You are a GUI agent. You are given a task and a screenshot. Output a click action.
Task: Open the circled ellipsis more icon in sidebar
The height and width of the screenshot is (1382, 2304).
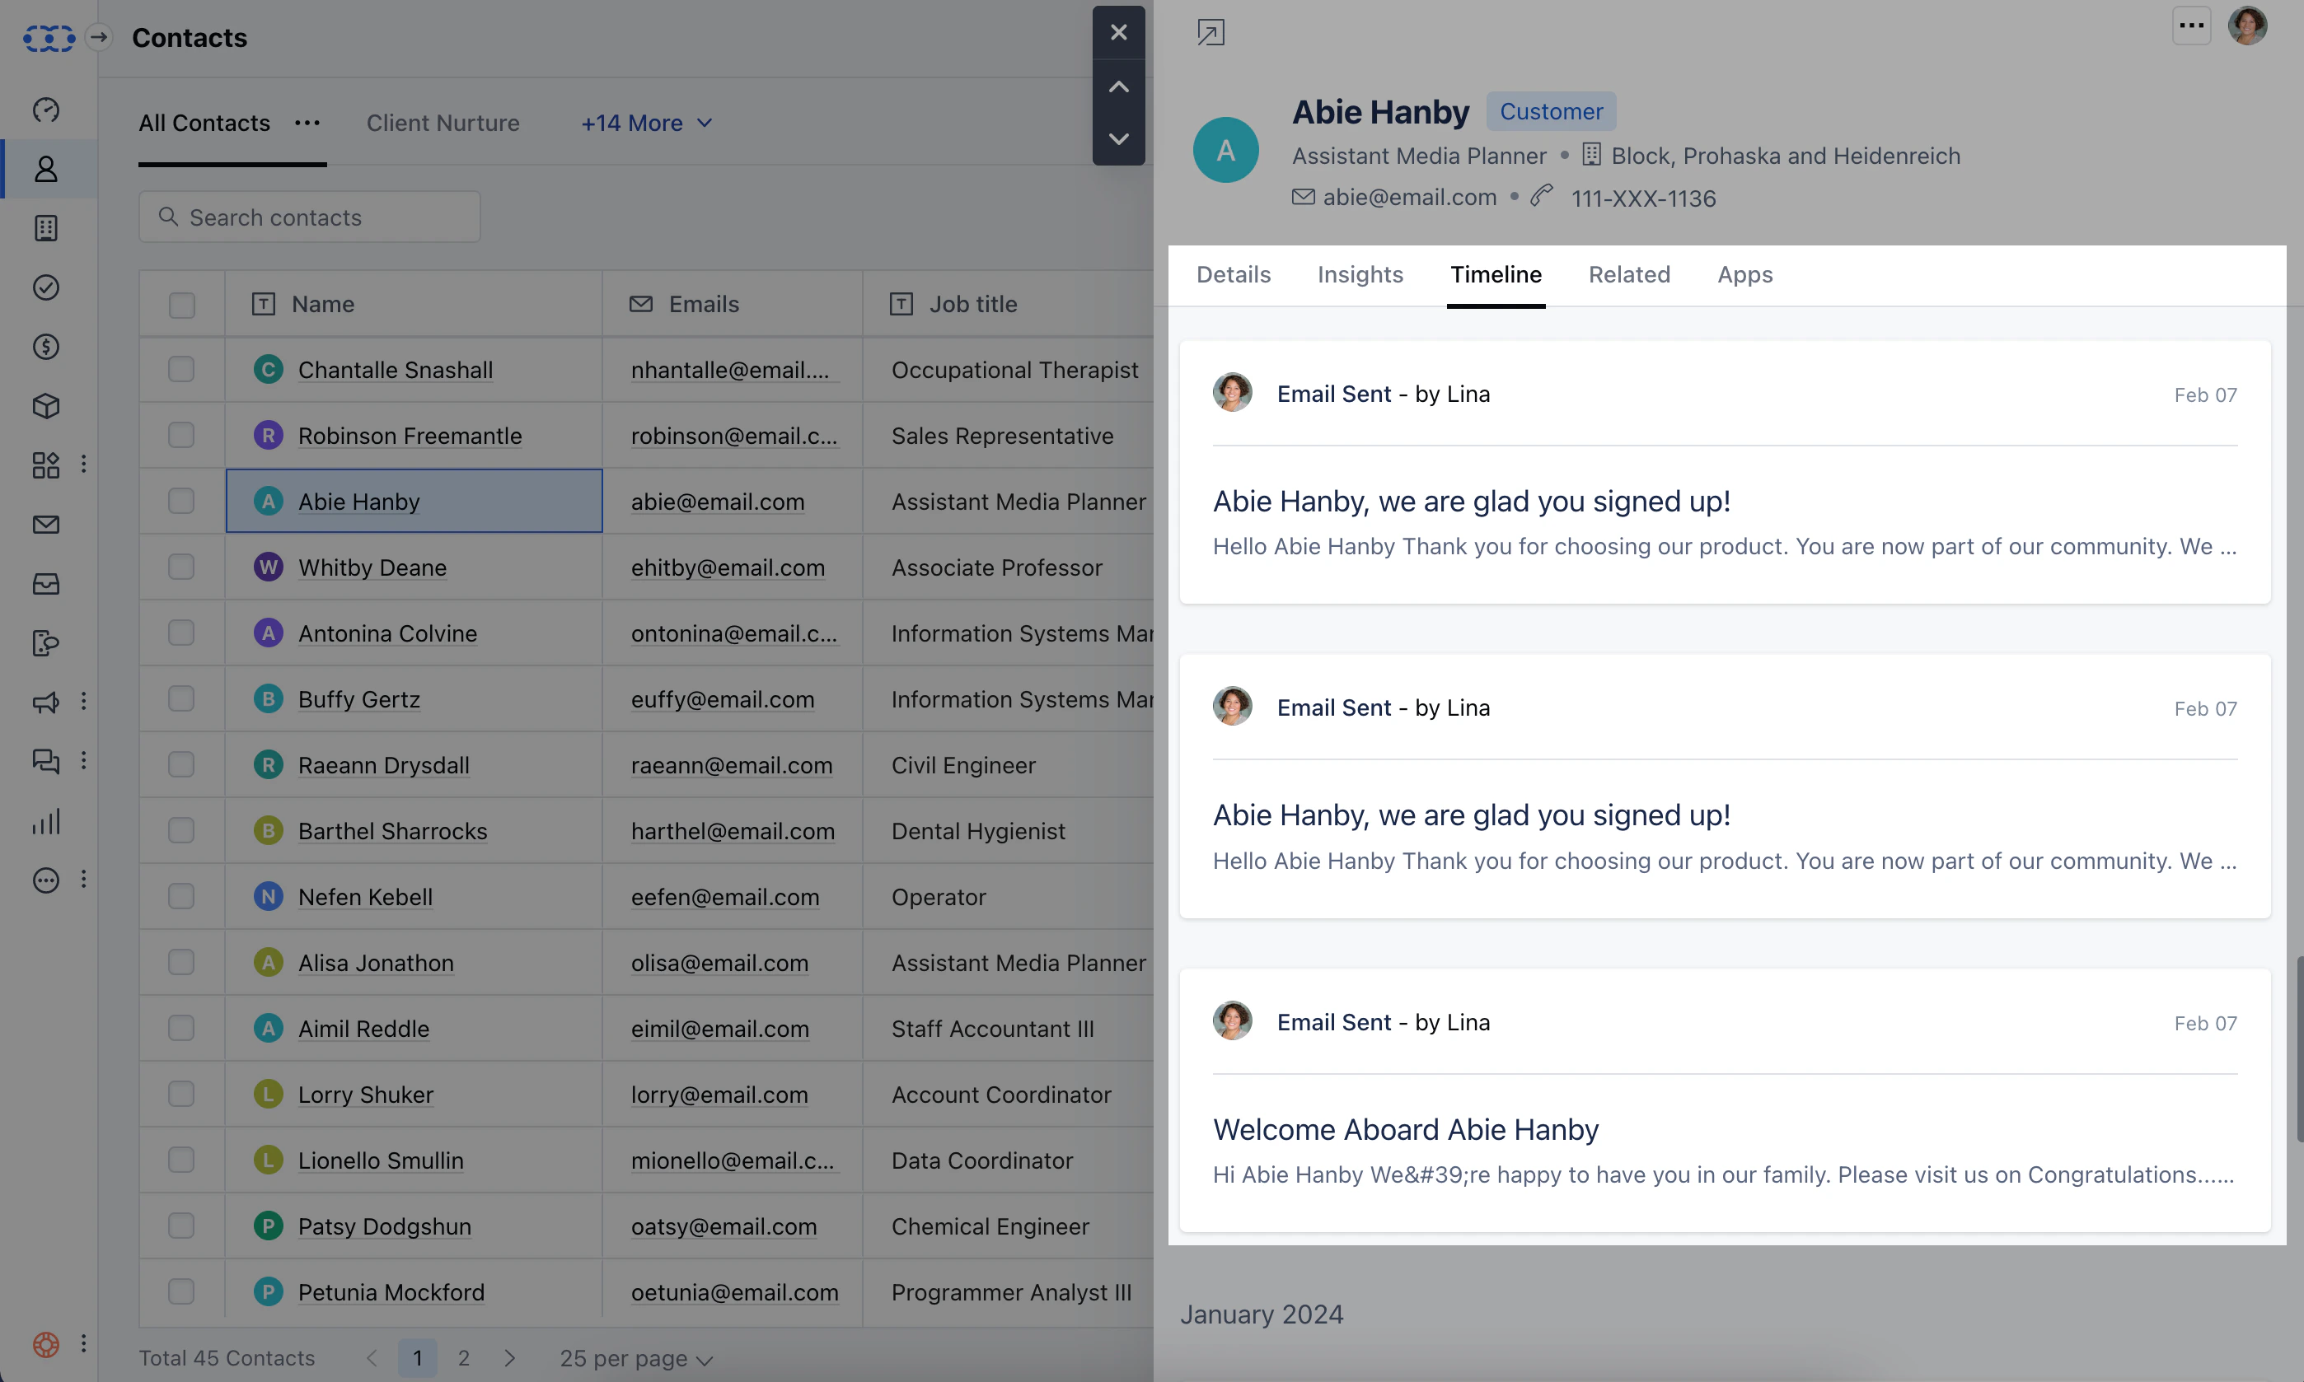(45, 880)
